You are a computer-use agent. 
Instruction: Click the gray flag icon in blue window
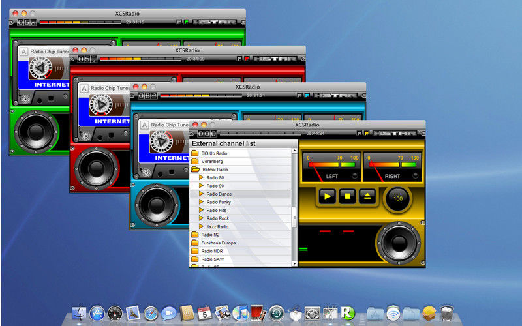[x=299, y=95]
